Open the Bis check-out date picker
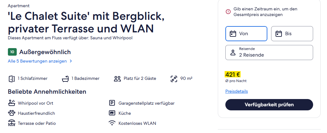Screen dimensions: 327x133 point(292,34)
